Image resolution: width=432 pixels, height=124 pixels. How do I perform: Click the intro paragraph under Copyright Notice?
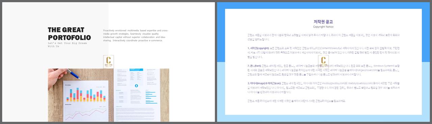(x=323, y=37)
